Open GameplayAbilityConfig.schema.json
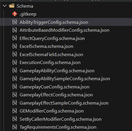The image size is (132, 131). pos(57,71)
